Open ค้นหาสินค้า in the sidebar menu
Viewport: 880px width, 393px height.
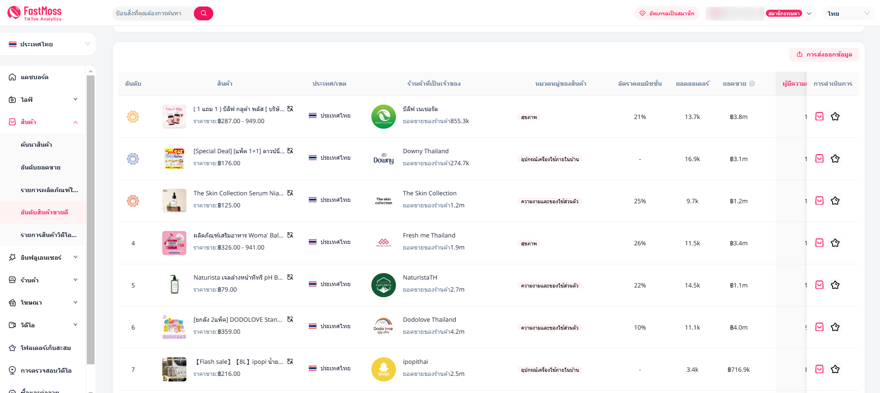pos(36,145)
